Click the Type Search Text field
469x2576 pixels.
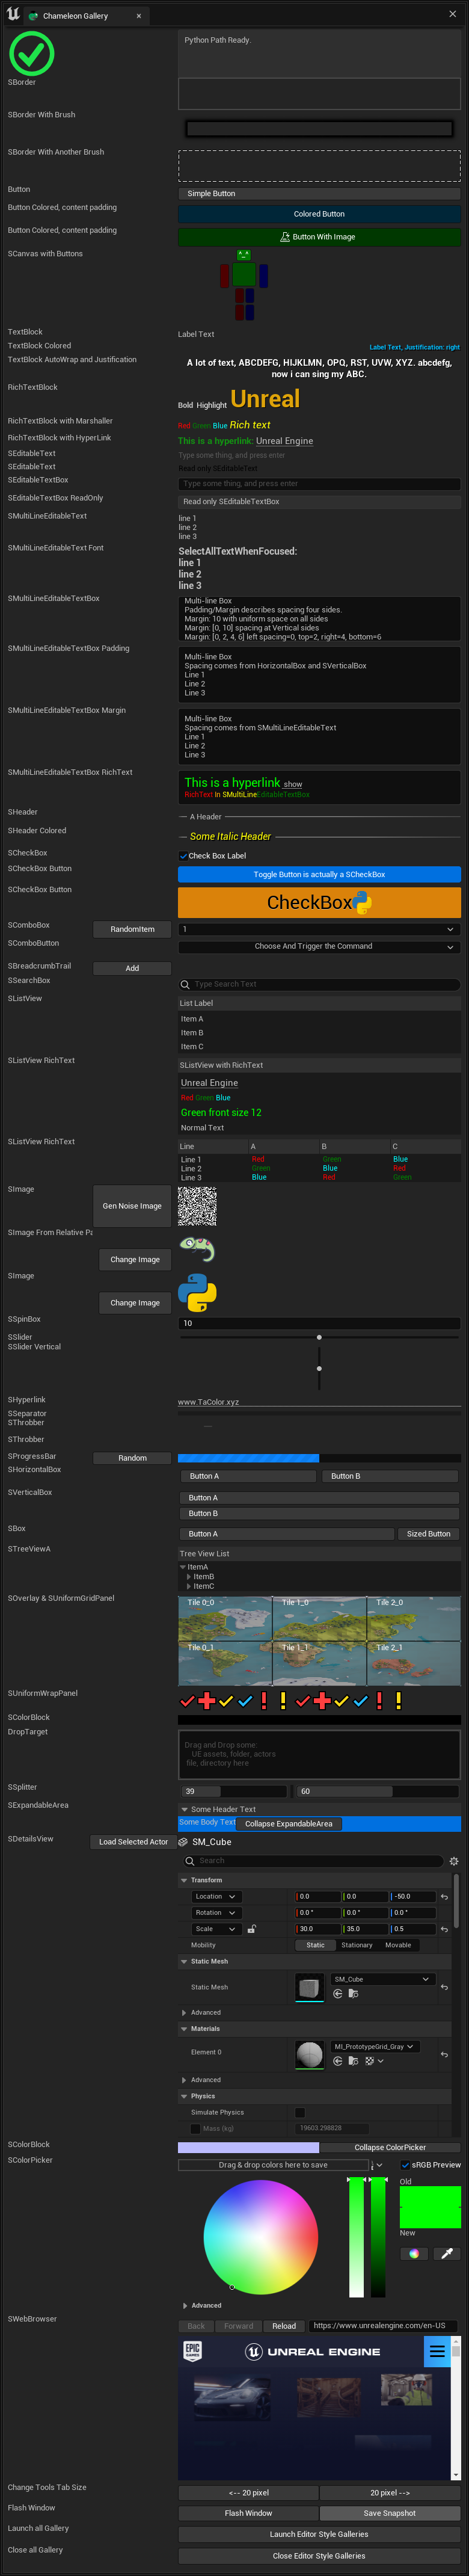click(319, 984)
